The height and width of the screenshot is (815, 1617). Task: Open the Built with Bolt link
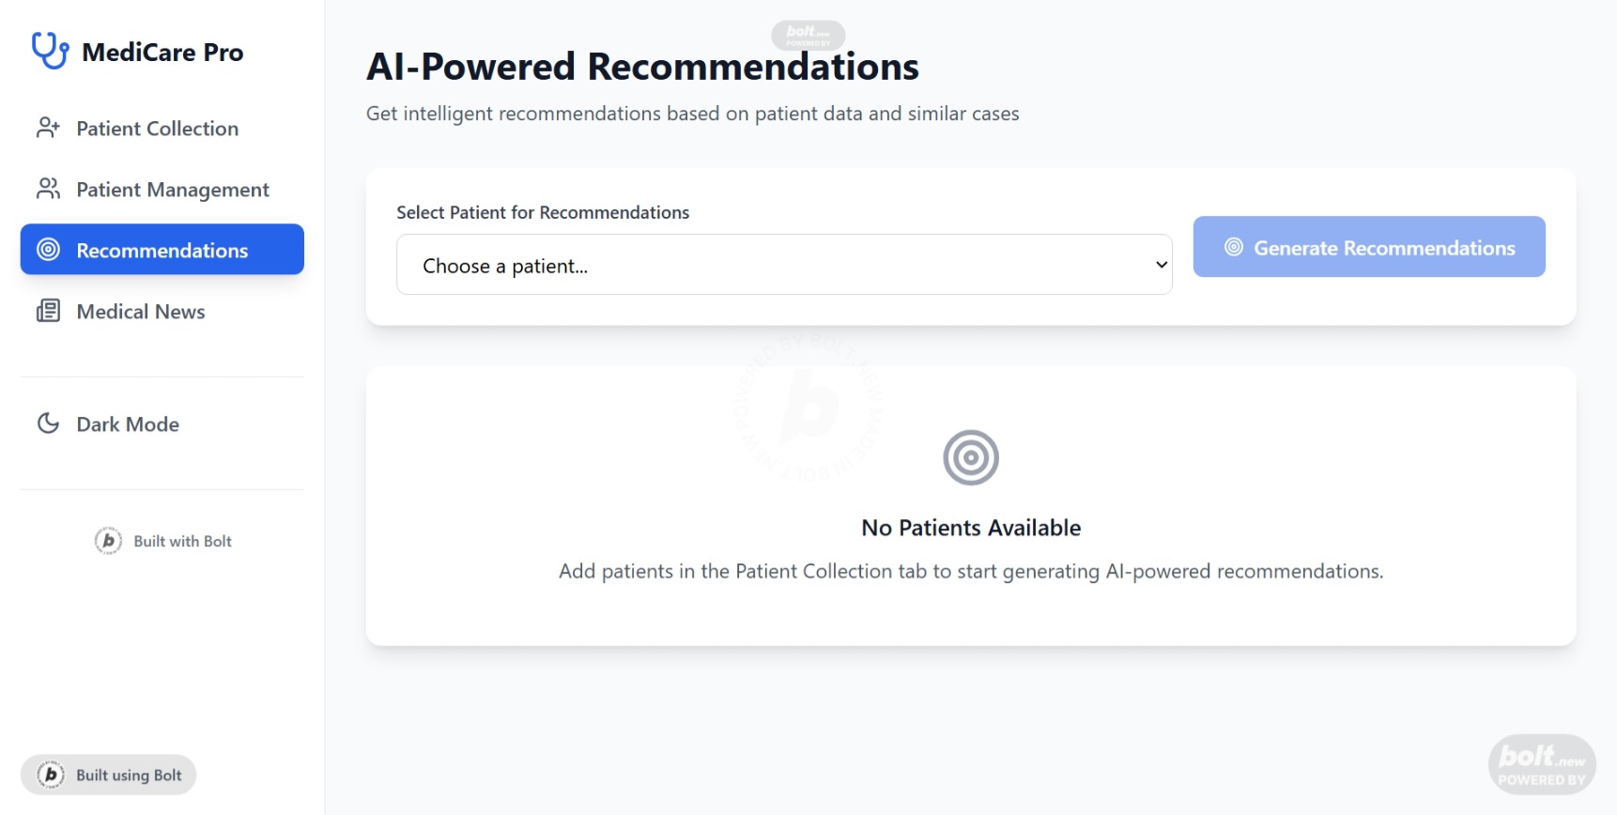coord(163,541)
